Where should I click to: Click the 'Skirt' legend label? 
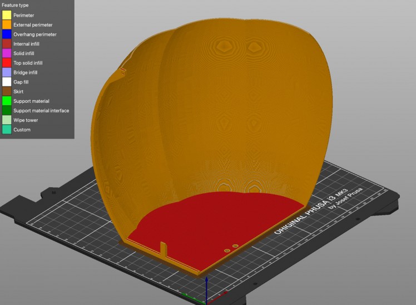[x=18, y=92]
